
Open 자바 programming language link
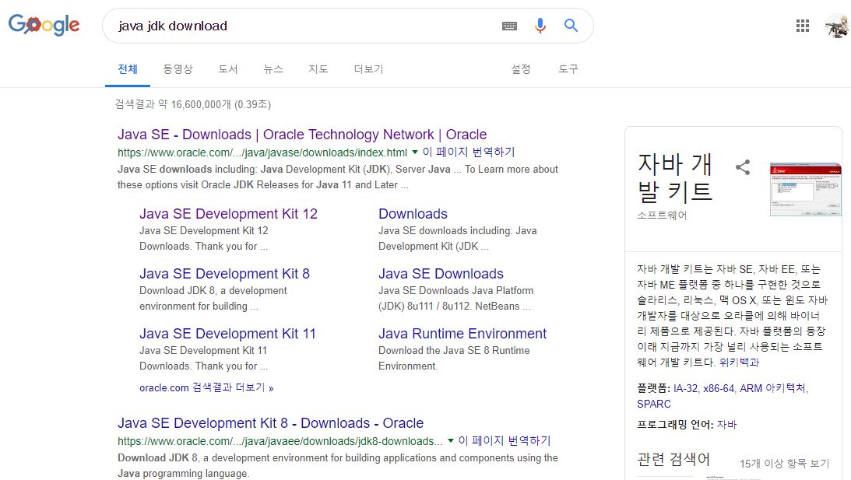726,425
